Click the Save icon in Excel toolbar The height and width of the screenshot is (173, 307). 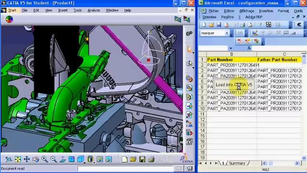point(219,25)
